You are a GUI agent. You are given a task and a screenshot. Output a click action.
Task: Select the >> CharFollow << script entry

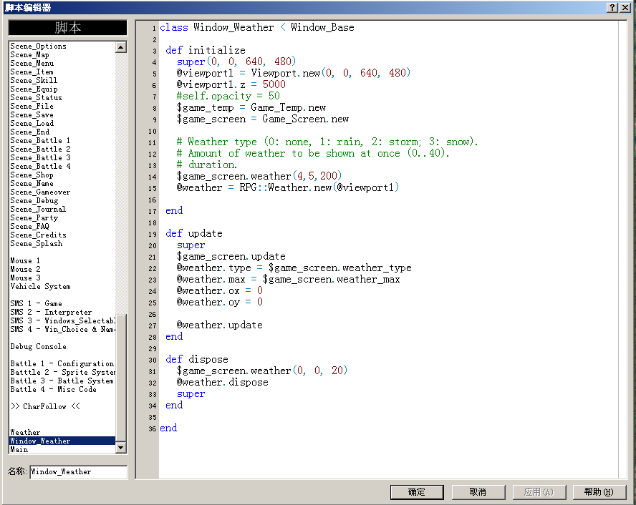tap(45, 406)
